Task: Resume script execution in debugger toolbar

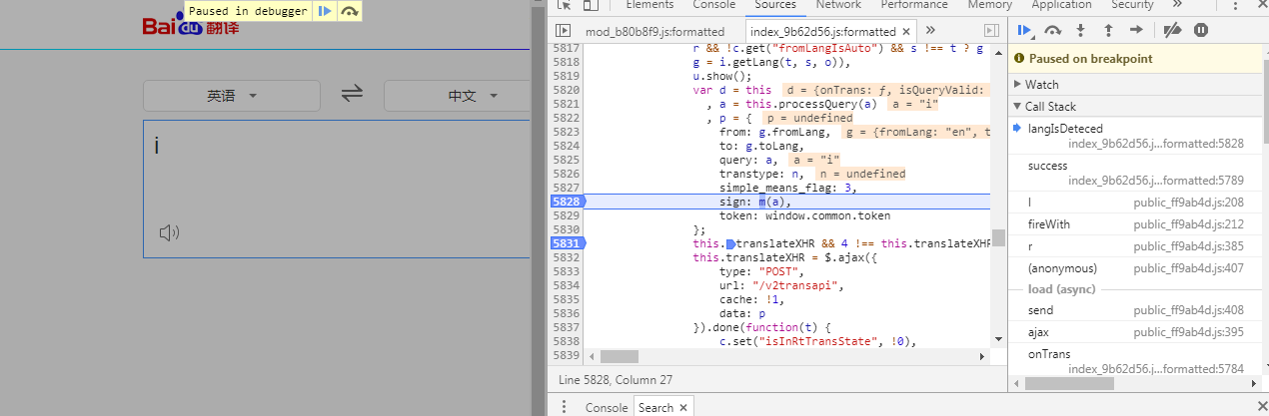Action: point(1024,30)
